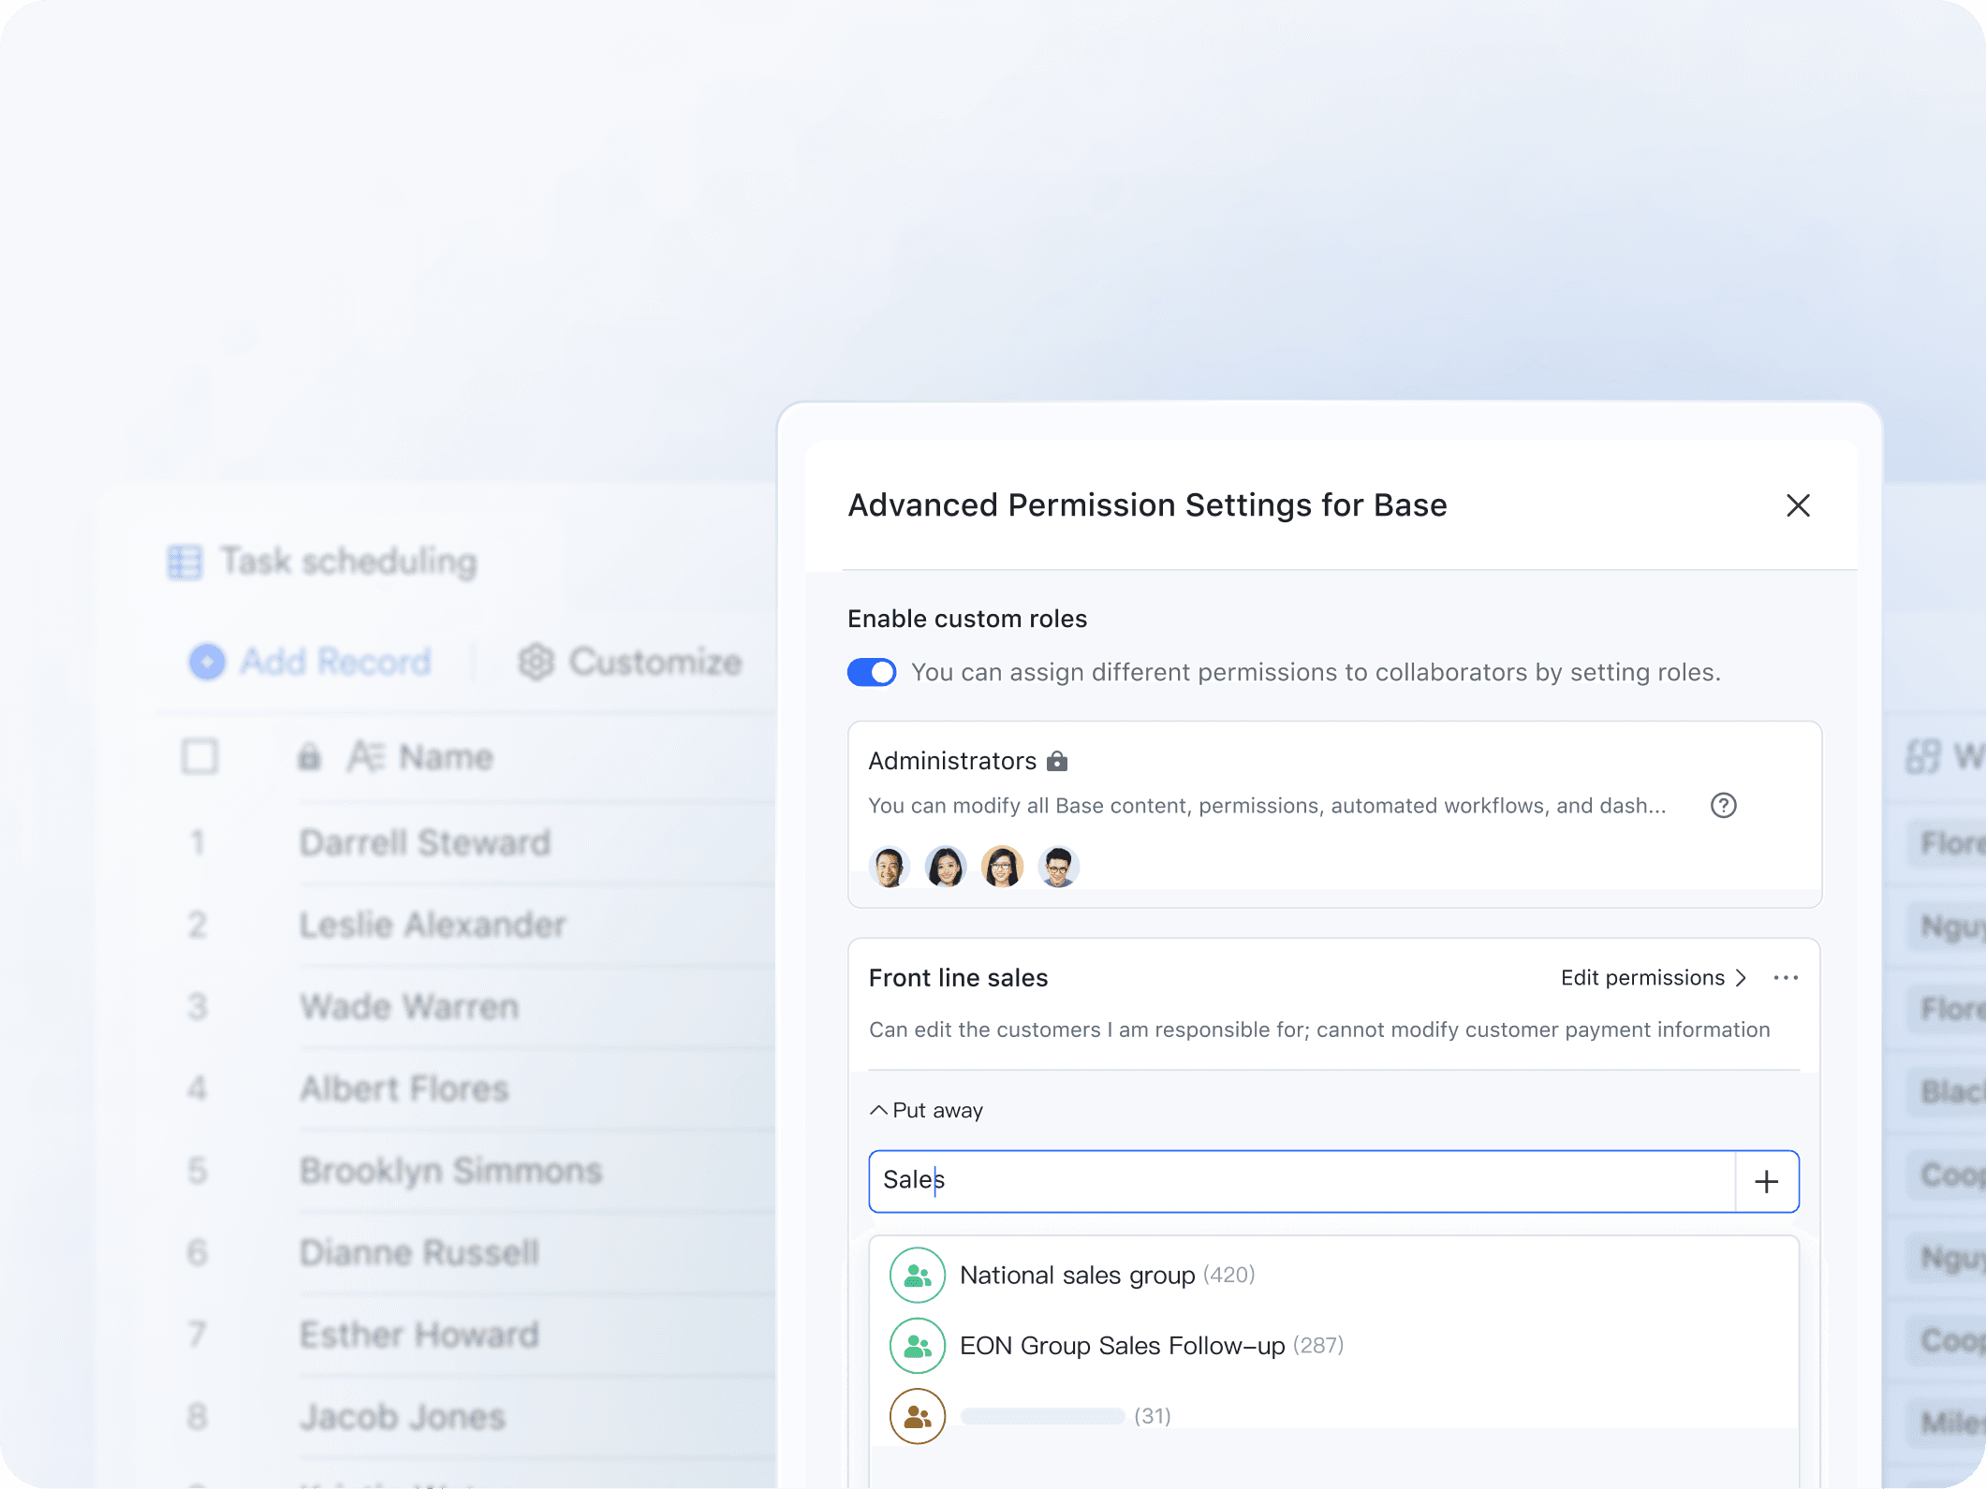Click the Administrators lock icon

[x=1057, y=761]
